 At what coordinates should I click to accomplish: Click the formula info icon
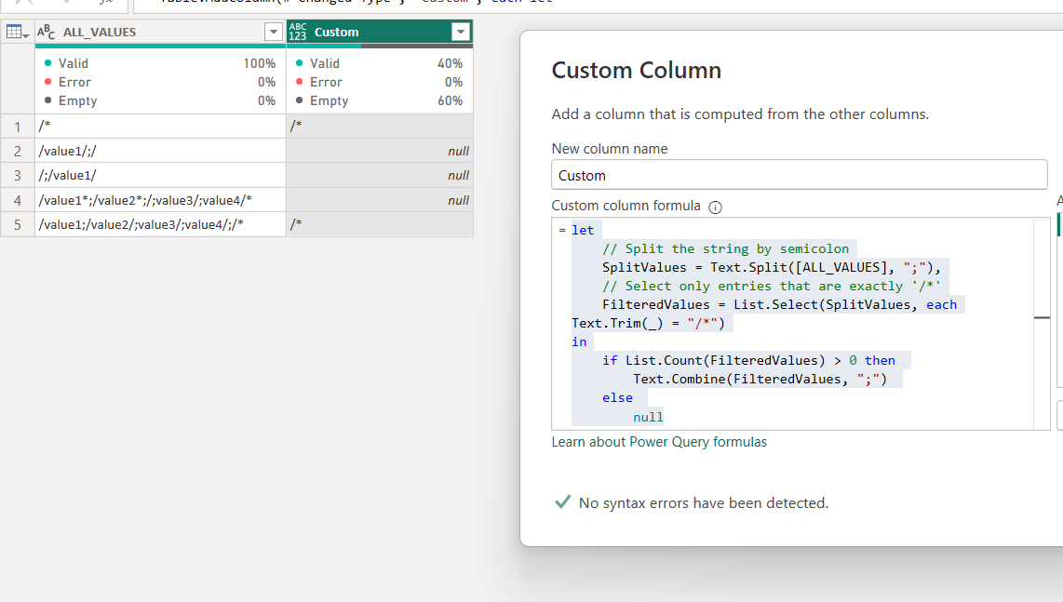click(715, 207)
